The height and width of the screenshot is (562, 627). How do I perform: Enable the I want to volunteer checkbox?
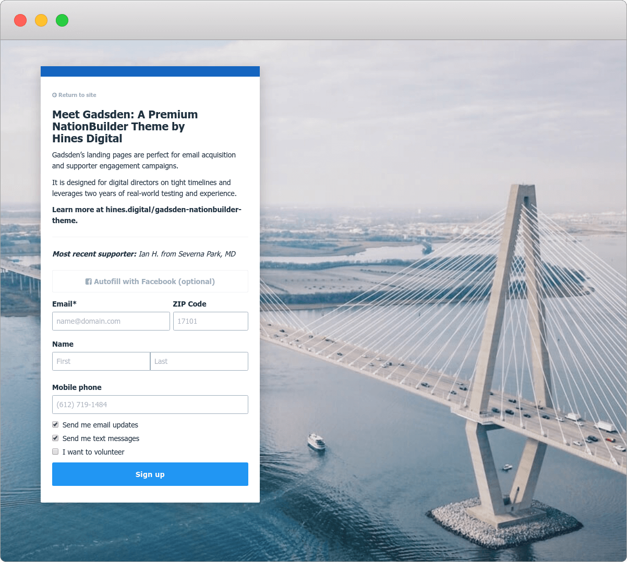click(x=55, y=451)
